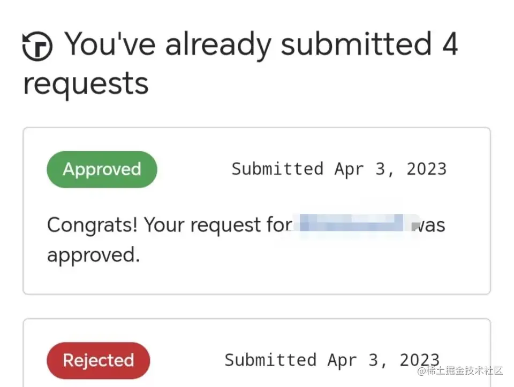Image resolution: width=514 pixels, height=387 pixels.
Task: Select the submitted date in Approved card
Action: click(x=338, y=169)
